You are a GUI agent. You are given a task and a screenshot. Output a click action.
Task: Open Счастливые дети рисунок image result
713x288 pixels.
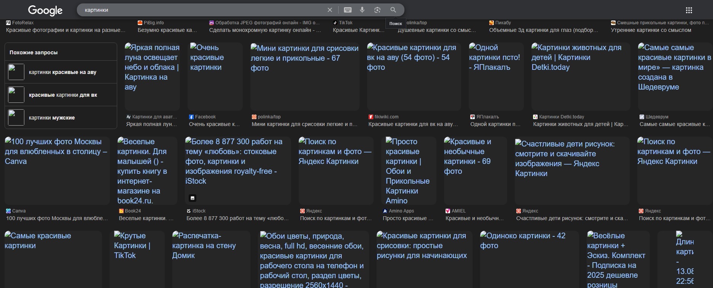[572, 171]
